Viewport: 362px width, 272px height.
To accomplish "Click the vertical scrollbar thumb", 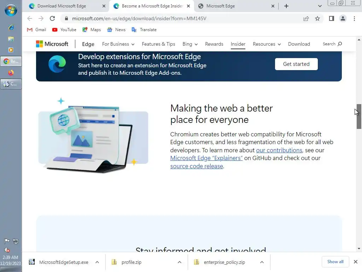I will coord(359,116).
